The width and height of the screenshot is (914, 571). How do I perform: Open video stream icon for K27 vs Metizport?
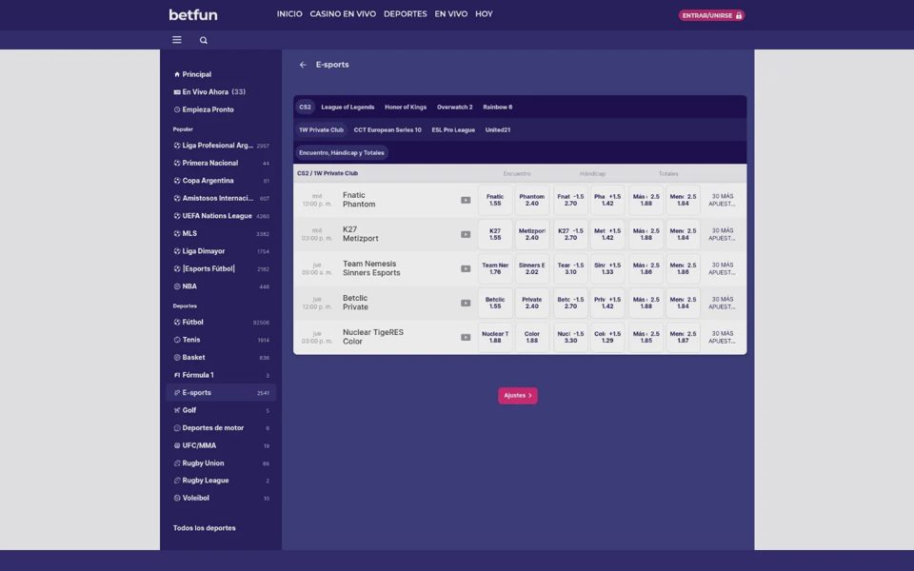(466, 235)
